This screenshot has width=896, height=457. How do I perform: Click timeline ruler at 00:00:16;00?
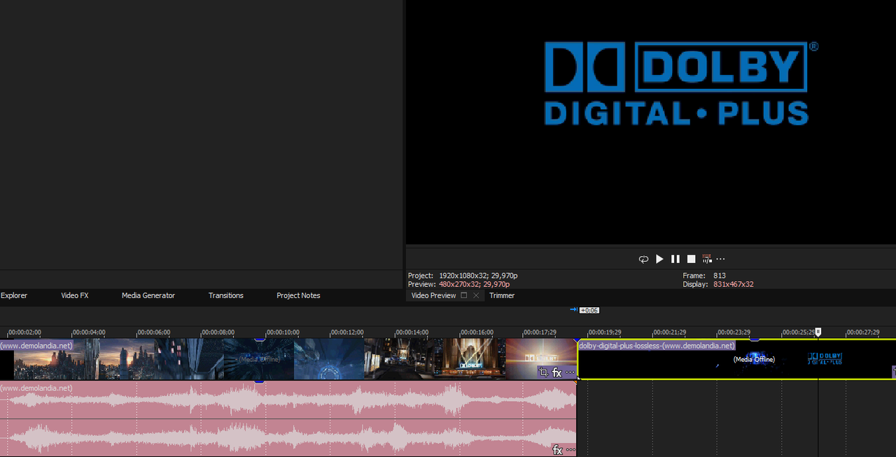click(477, 332)
